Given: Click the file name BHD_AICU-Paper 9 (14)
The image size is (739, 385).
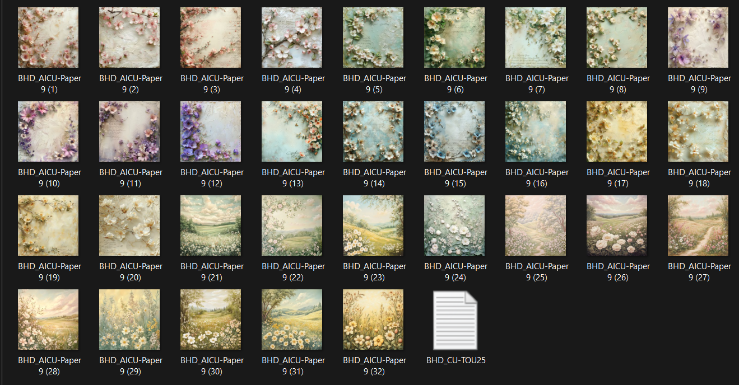Looking at the screenshot, I should point(374,178).
